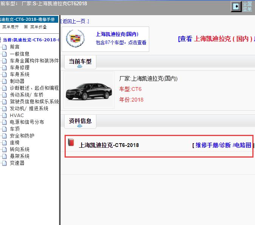
Task: Open the 悬架系统 tree item
Action: (20, 156)
